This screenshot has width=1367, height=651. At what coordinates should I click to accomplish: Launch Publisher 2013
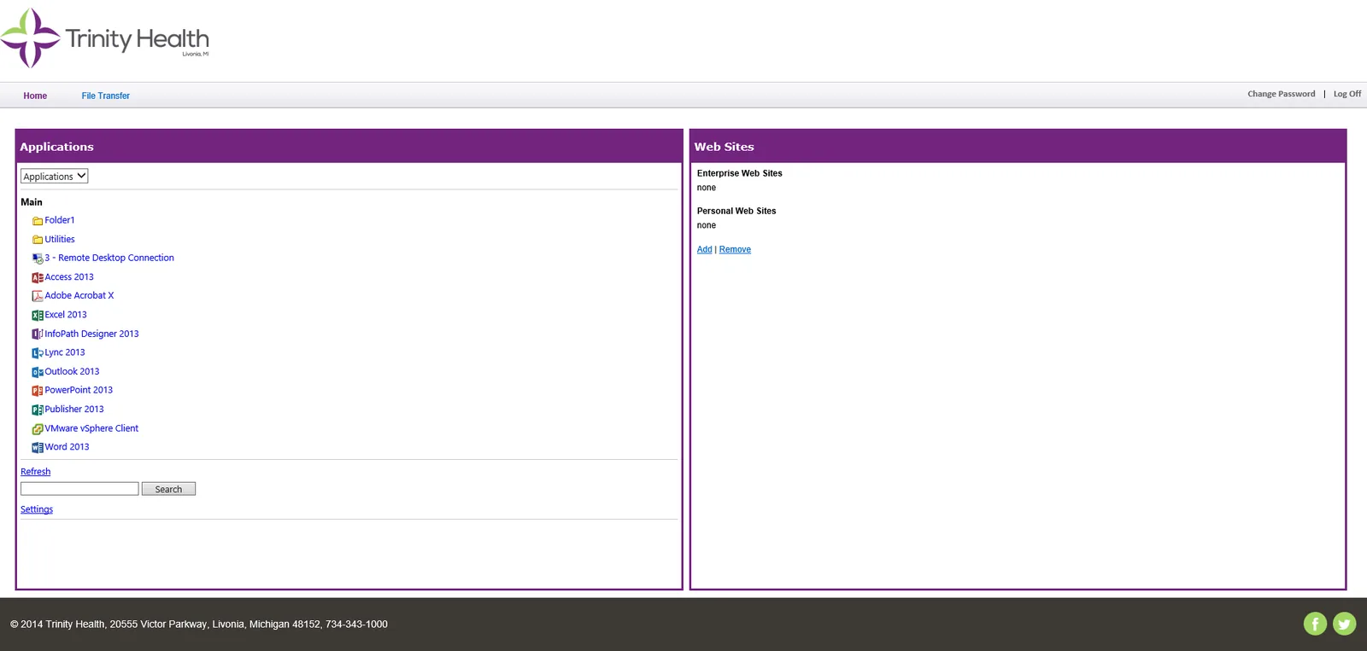point(74,410)
